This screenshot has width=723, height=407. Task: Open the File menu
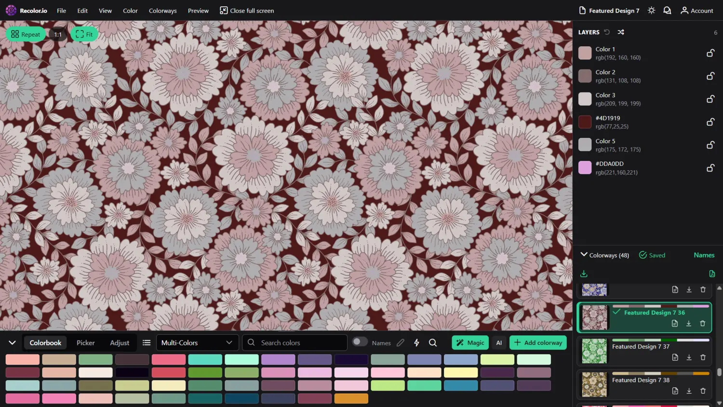(x=61, y=11)
